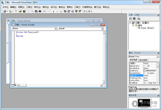Select the BorderStyle property row
Viewport: 161px width, 110px height.
pos(143,73)
